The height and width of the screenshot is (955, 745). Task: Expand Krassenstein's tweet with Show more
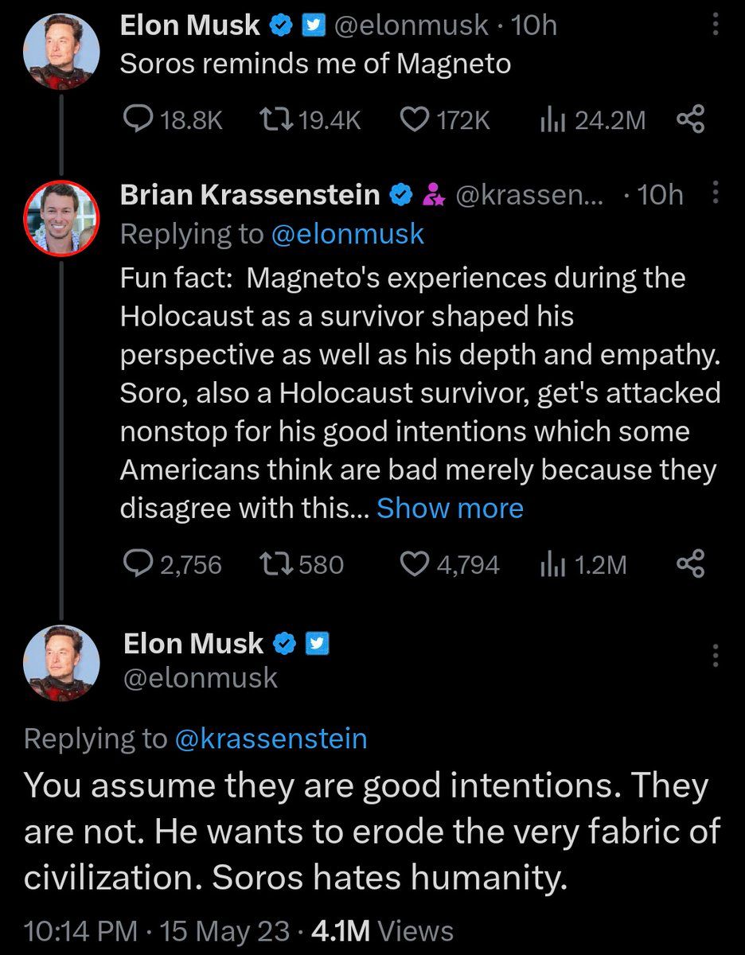450,509
